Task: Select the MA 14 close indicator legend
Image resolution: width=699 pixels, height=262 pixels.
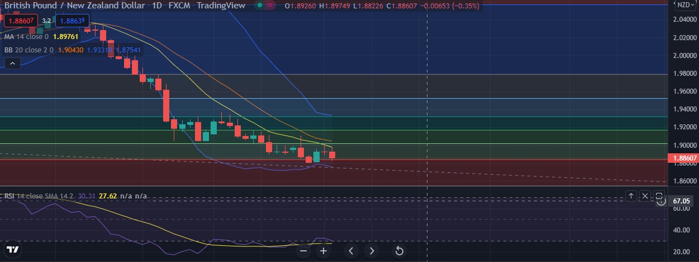Action: pyautogui.click(x=25, y=36)
